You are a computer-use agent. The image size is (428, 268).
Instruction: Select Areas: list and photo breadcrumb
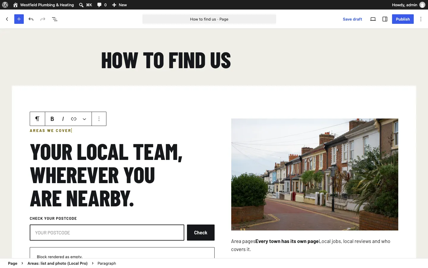coord(58,263)
